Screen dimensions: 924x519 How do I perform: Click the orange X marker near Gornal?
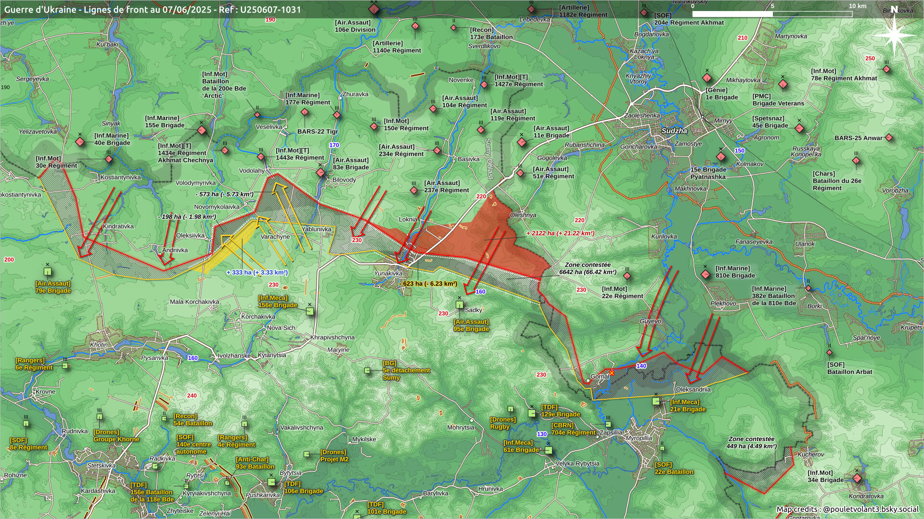click(x=612, y=372)
